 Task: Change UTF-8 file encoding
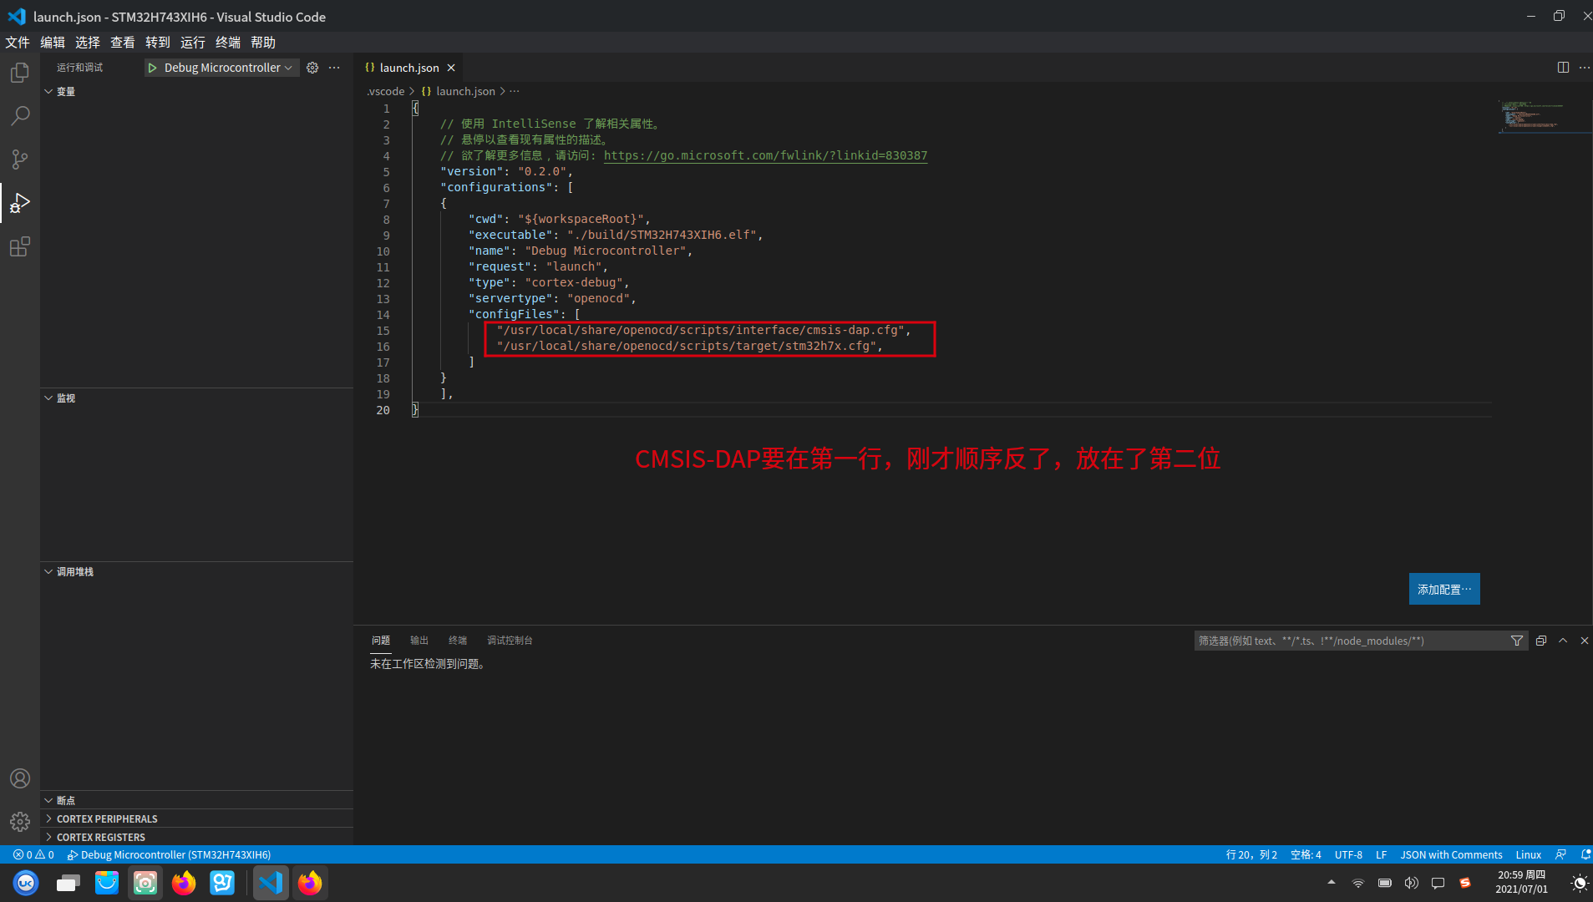[x=1348, y=854]
